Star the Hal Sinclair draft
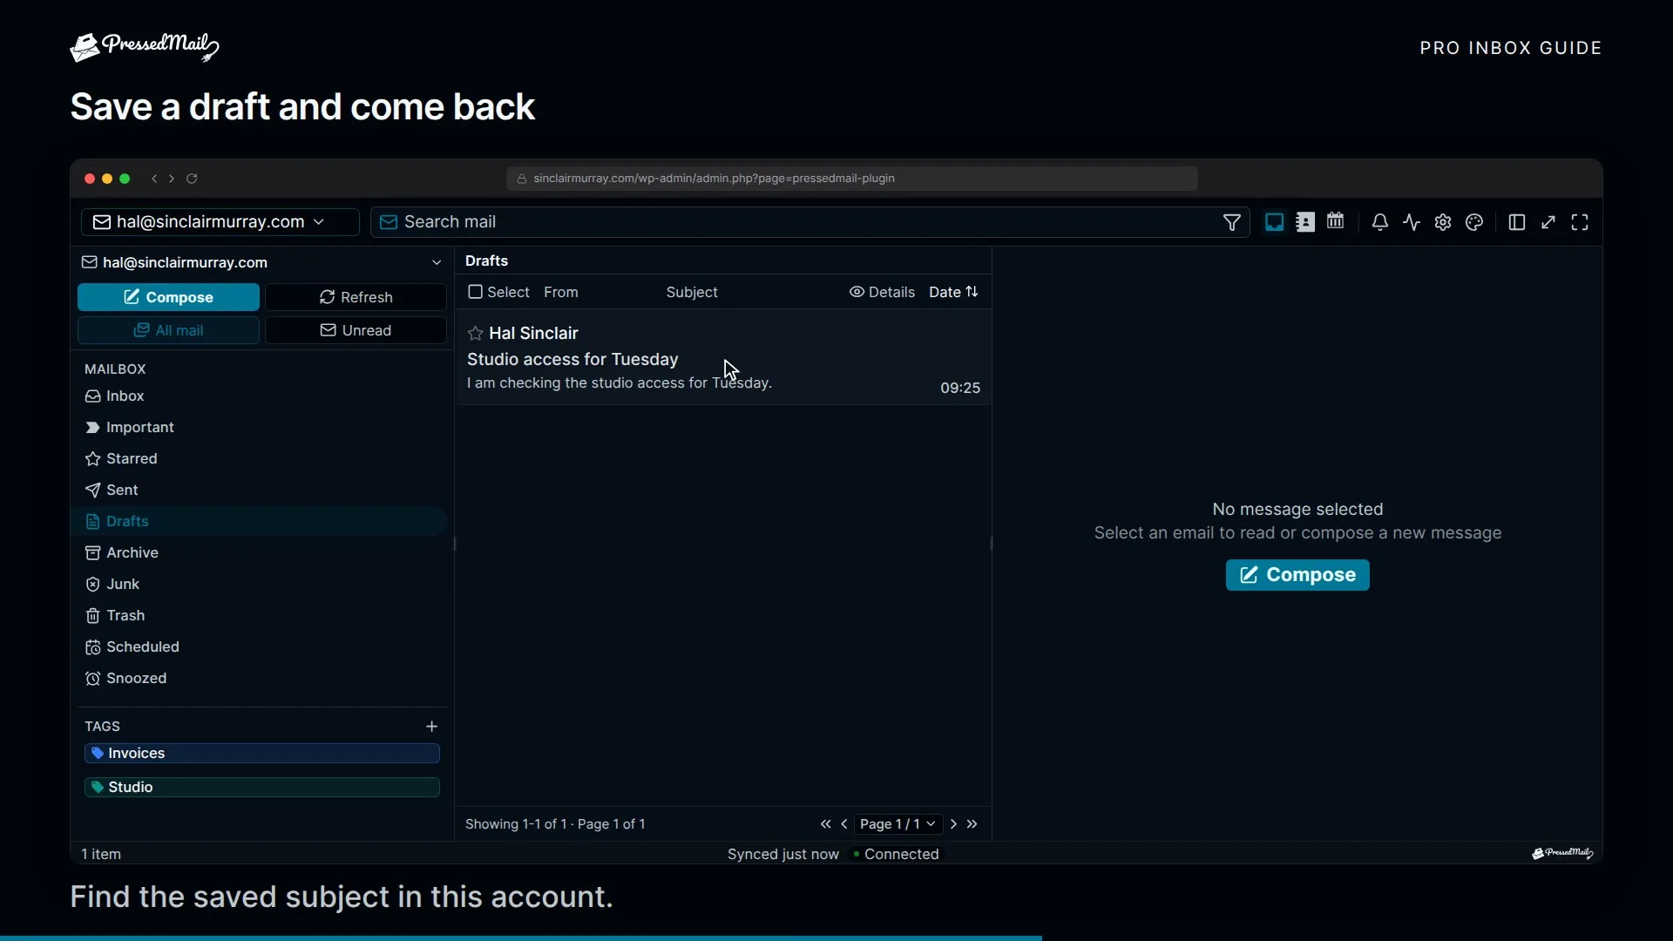1673x941 pixels. point(475,334)
